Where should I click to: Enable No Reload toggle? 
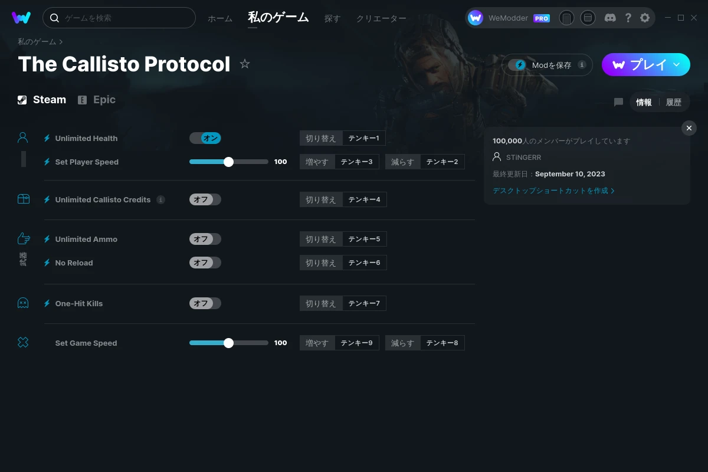tap(205, 263)
